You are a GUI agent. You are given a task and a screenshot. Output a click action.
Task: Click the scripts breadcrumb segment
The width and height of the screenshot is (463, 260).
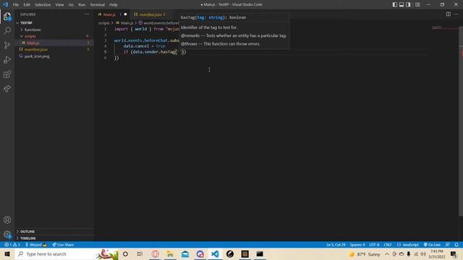click(x=104, y=22)
